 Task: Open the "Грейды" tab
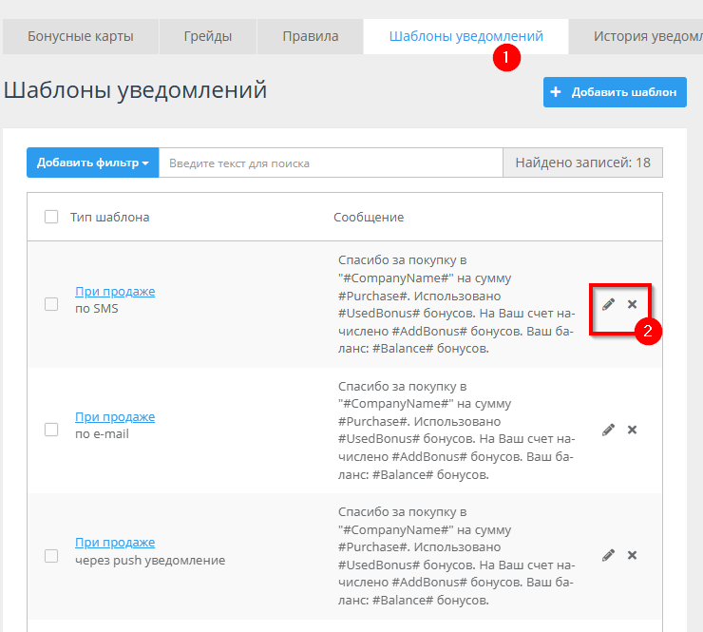pos(208,37)
